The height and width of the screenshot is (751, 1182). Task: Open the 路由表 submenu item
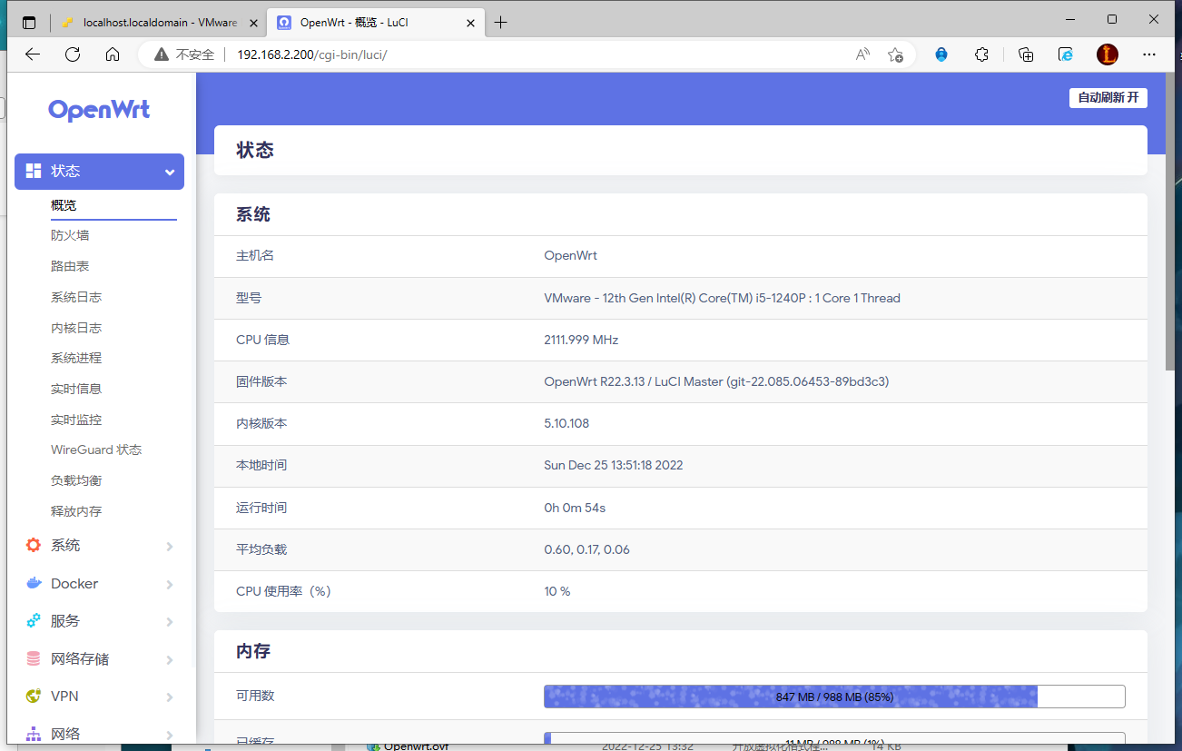[70, 266]
